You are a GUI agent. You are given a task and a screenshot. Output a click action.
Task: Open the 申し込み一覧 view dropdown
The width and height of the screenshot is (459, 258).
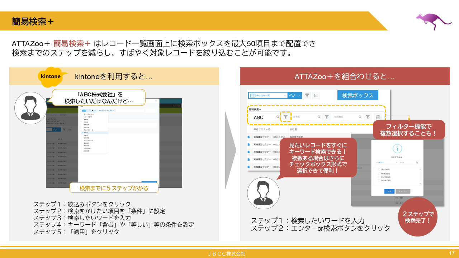click(x=268, y=96)
